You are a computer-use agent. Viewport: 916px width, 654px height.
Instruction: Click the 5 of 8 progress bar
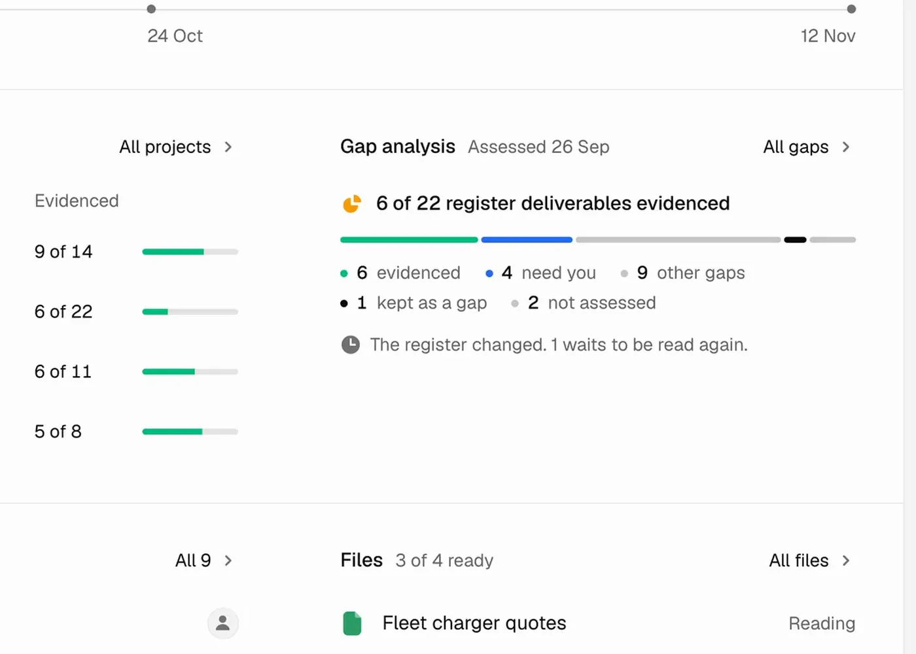[x=190, y=432]
